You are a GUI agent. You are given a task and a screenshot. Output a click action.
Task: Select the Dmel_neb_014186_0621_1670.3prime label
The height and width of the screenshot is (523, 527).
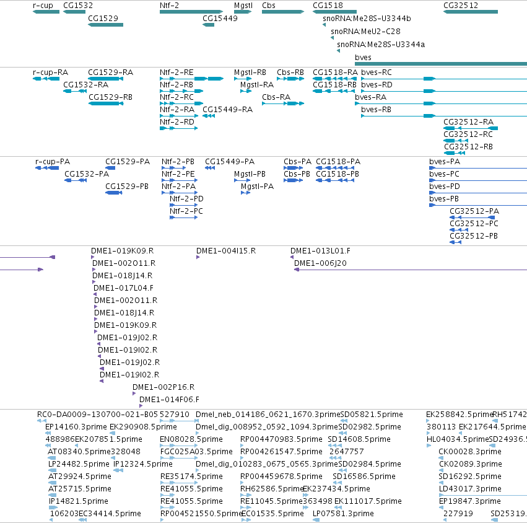click(268, 415)
